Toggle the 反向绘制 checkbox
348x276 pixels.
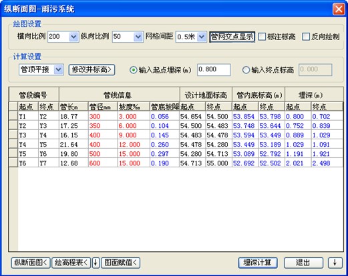pyautogui.click(x=306, y=37)
